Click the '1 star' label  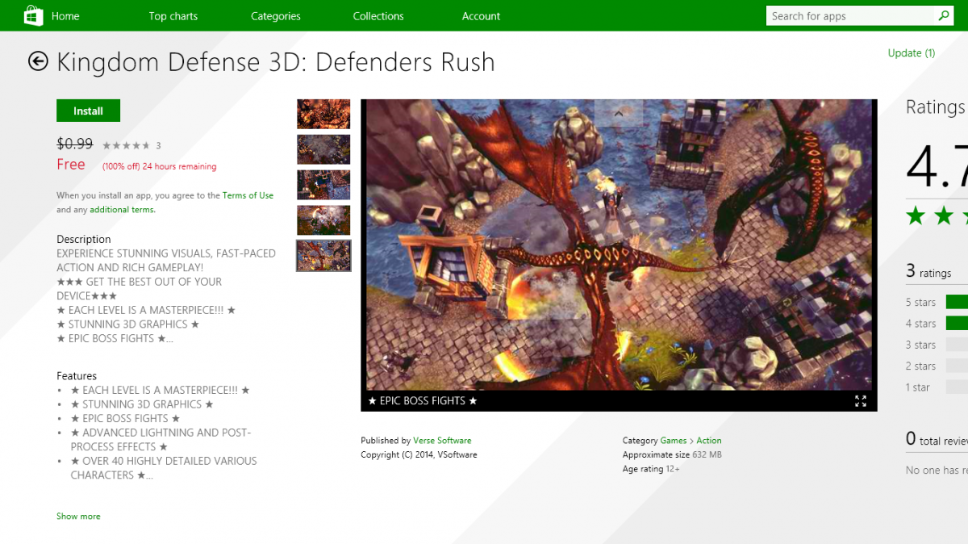tap(918, 387)
